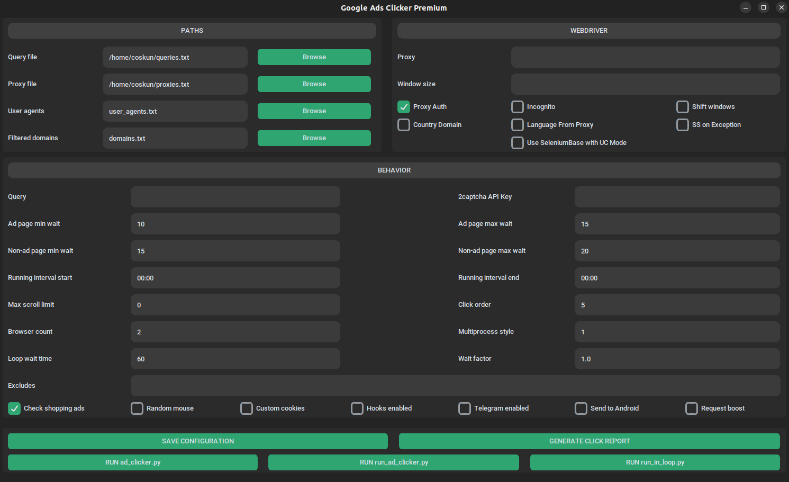Run the run_in_loop.py script

click(x=655, y=462)
